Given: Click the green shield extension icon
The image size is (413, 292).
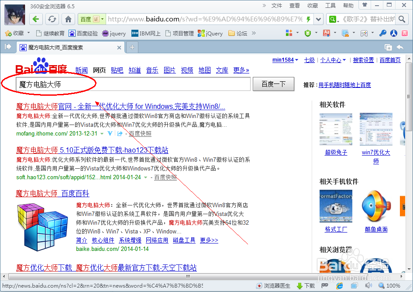Looking at the screenshot, I should (x=308, y=33).
